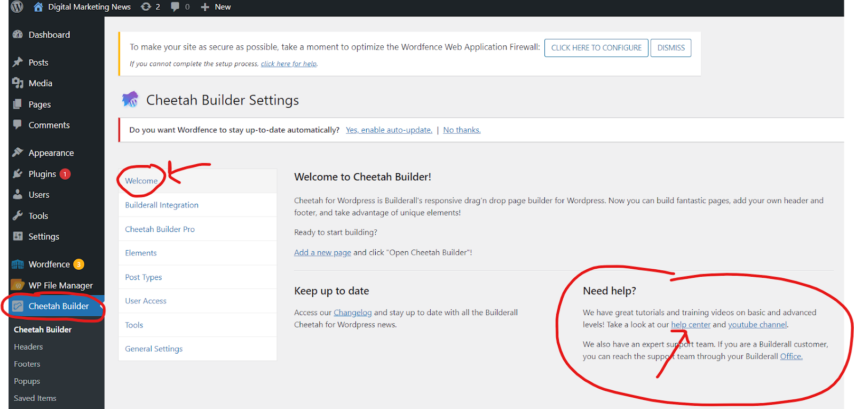
Task: Go to the Posts menu
Action: coord(38,62)
